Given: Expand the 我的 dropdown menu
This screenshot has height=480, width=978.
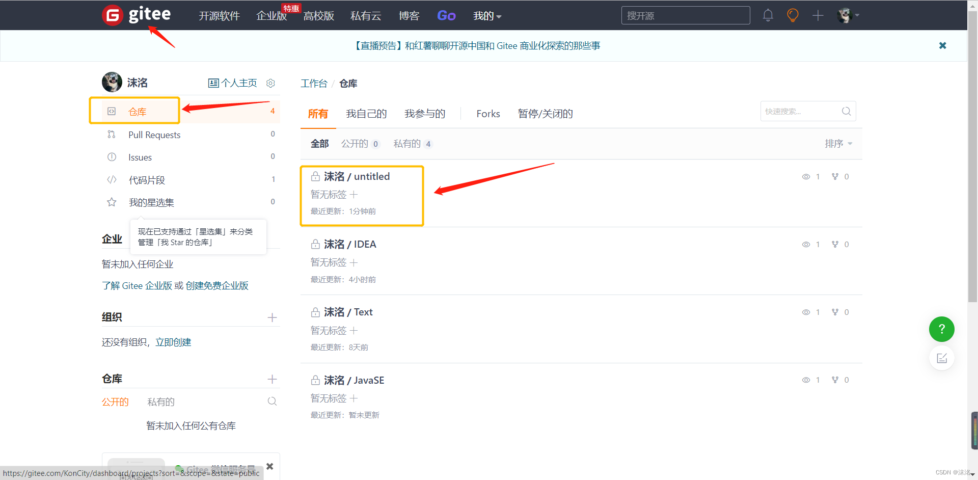Looking at the screenshot, I should pos(487,16).
